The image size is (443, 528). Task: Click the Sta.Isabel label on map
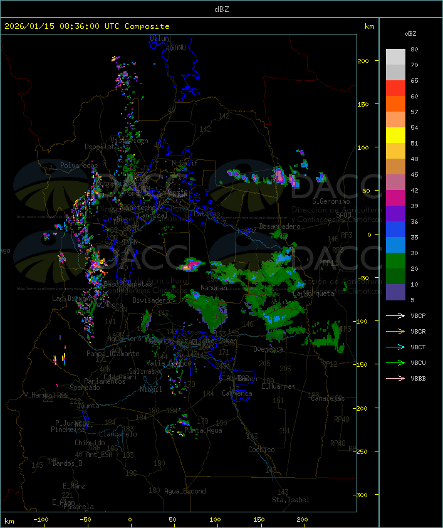[x=290, y=500]
